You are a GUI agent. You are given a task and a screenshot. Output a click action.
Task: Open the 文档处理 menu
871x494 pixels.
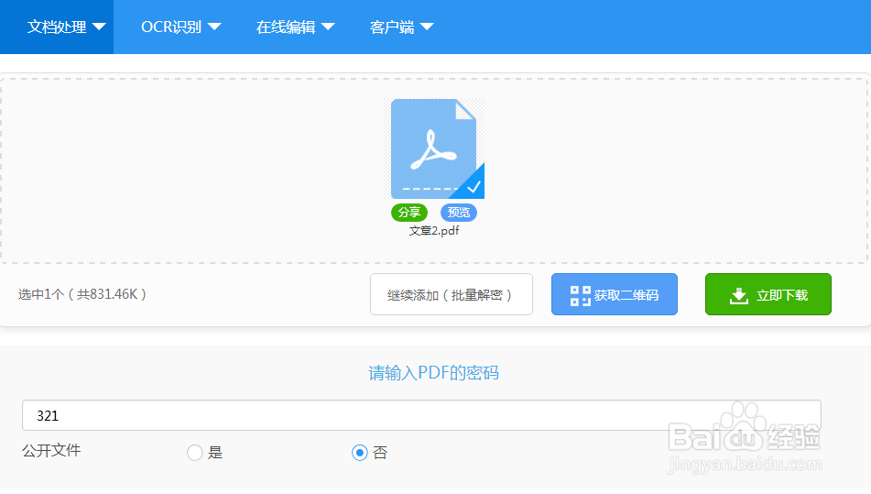pyautogui.click(x=57, y=27)
